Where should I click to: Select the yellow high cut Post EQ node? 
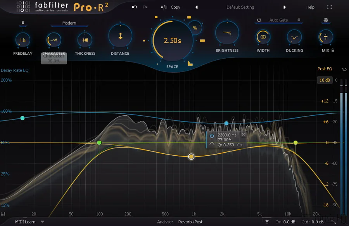click(x=295, y=143)
